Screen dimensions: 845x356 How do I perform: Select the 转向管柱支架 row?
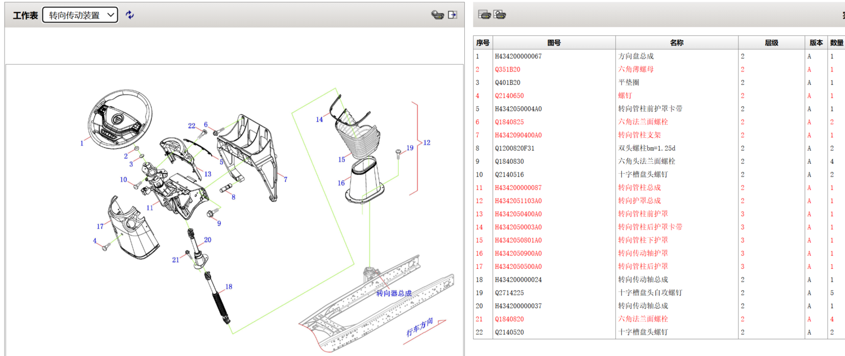(639, 135)
